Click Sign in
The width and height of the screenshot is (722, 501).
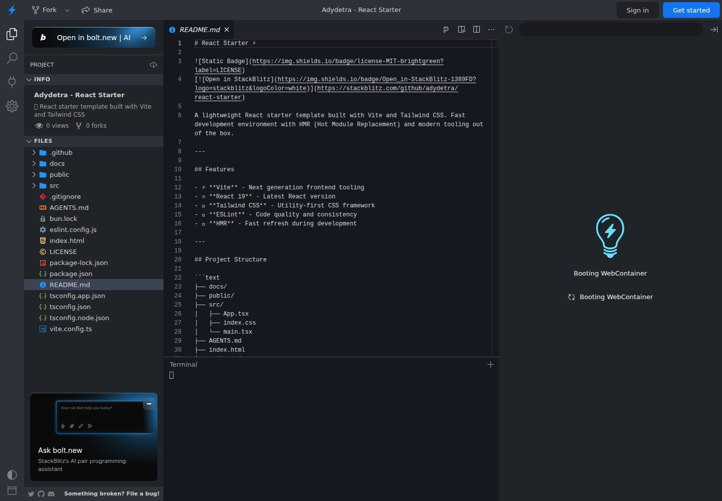(638, 10)
